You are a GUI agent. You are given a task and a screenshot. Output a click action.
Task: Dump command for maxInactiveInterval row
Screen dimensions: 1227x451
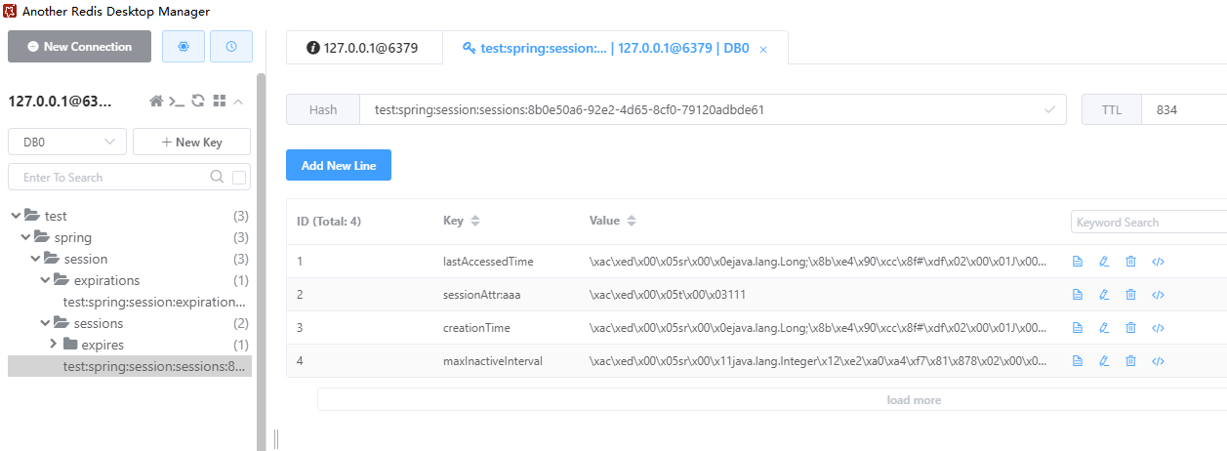(x=1158, y=361)
